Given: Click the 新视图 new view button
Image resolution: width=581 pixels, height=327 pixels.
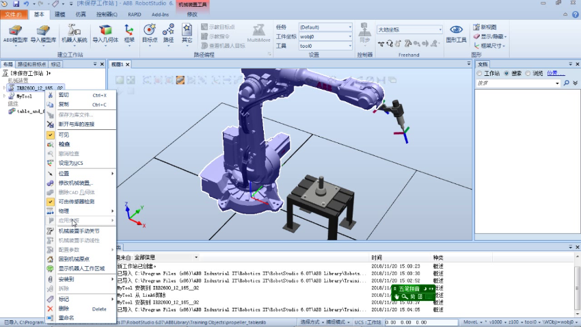Looking at the screenshot, I should tap(485, 27).
